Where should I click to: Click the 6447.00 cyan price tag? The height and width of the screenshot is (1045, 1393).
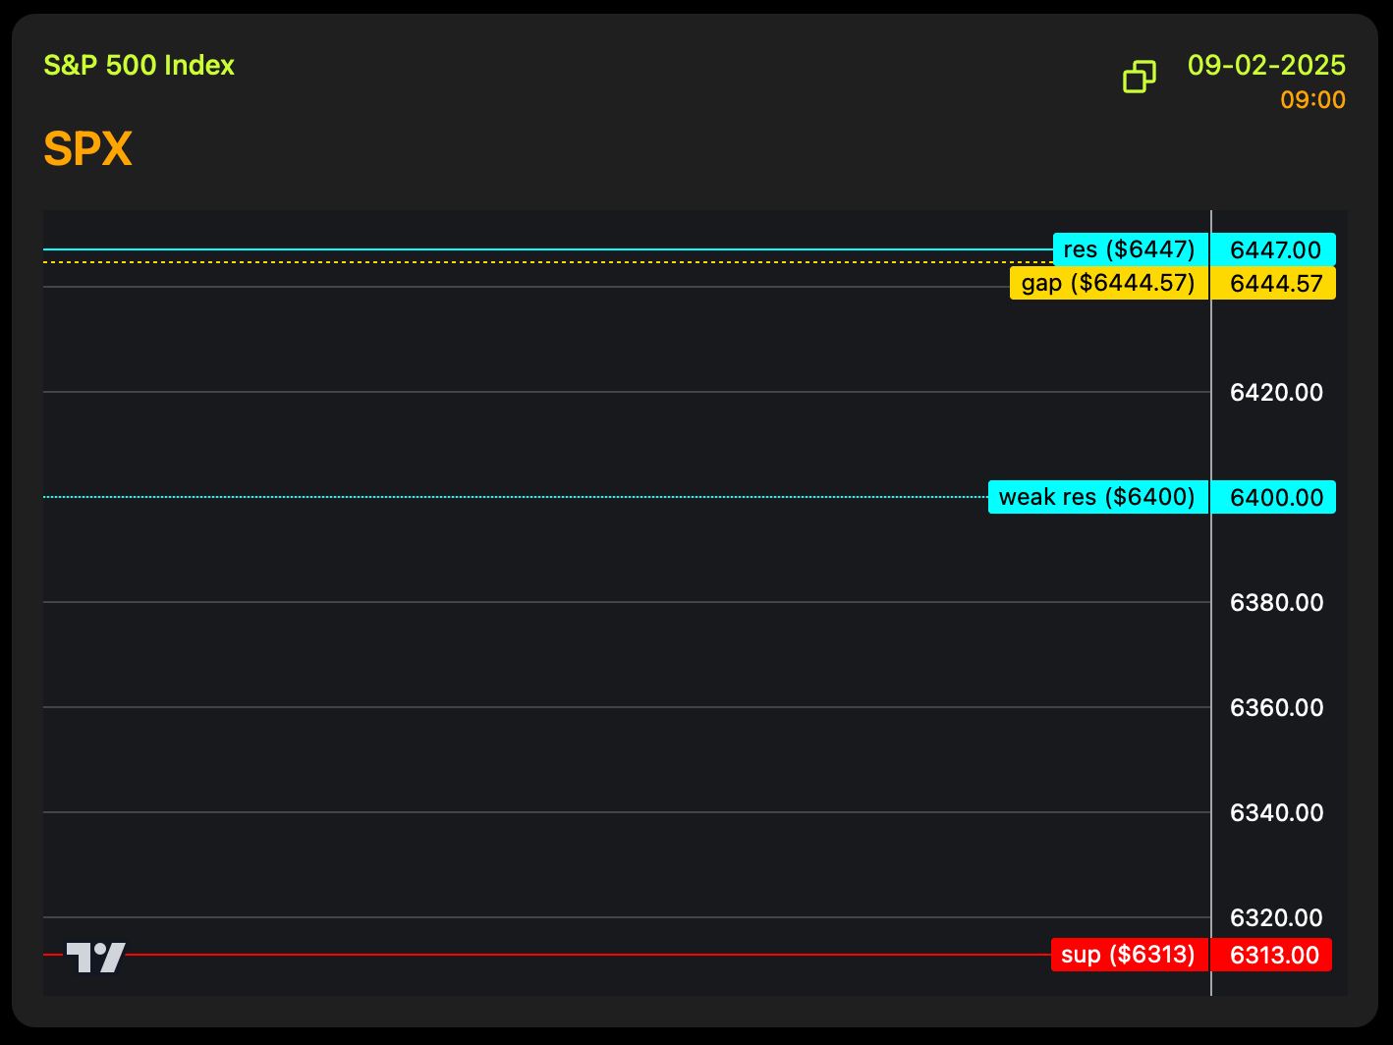click(1273, 249)
